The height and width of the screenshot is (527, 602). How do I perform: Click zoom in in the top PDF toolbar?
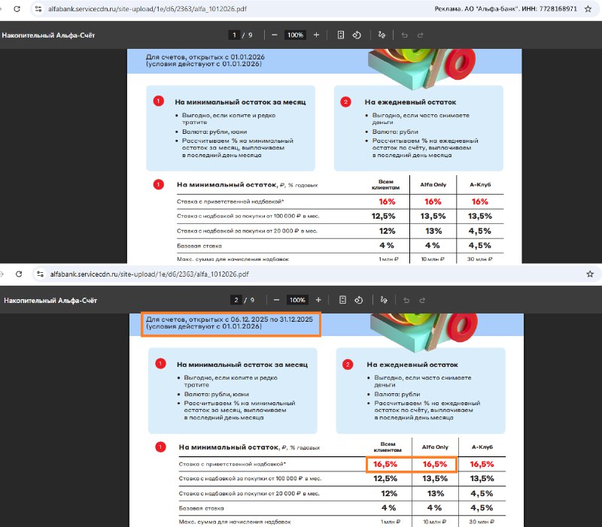pos(316,35)
